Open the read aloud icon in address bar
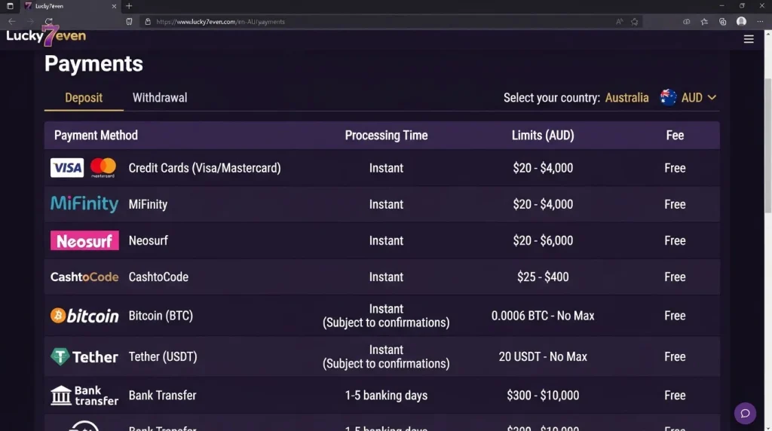The image size is (772, 431). coord(619,22)
